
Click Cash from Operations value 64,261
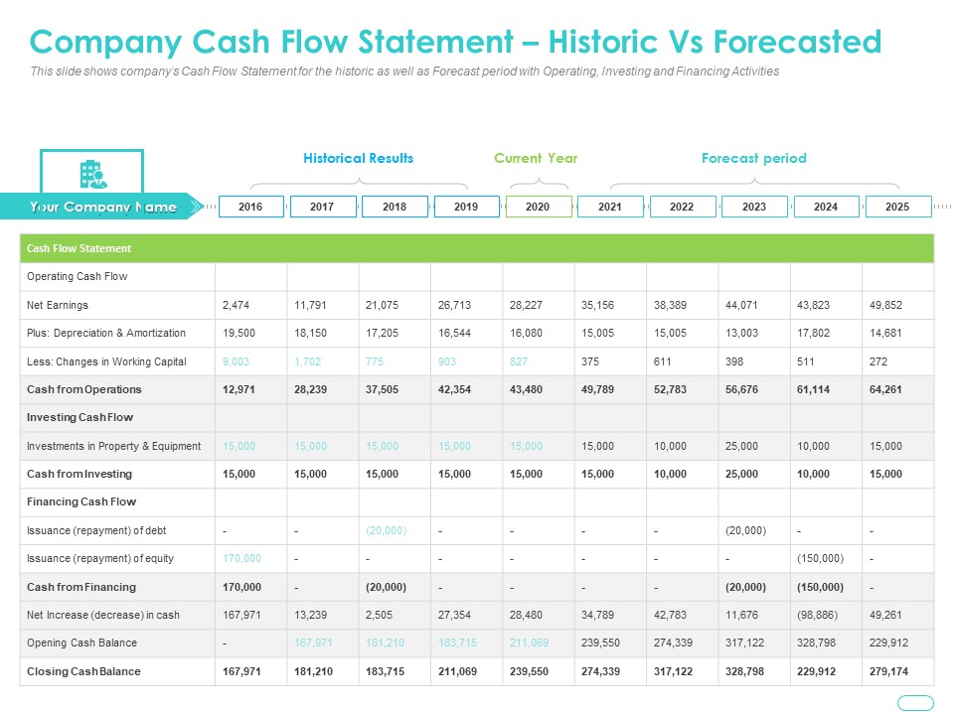885,389
